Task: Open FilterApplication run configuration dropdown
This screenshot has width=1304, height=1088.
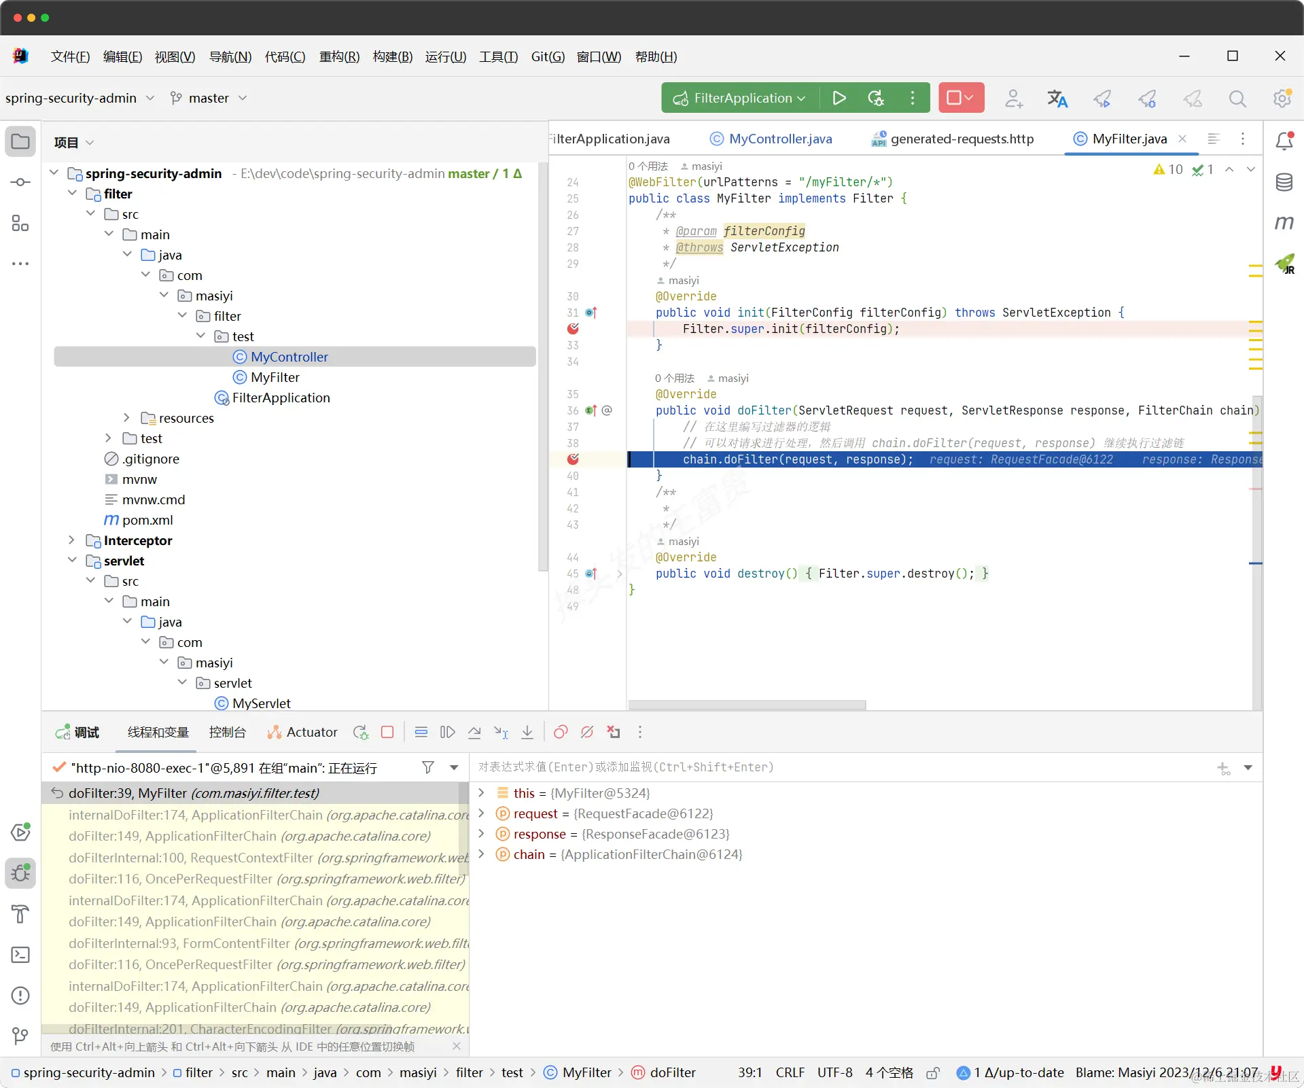Action: 740,98
